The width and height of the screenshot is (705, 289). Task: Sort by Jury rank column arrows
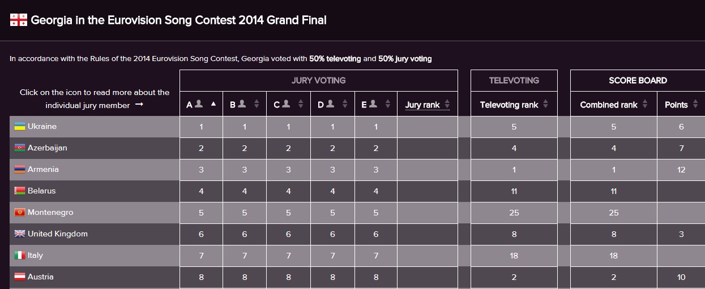pyautogui.click(x=447, y=105)
